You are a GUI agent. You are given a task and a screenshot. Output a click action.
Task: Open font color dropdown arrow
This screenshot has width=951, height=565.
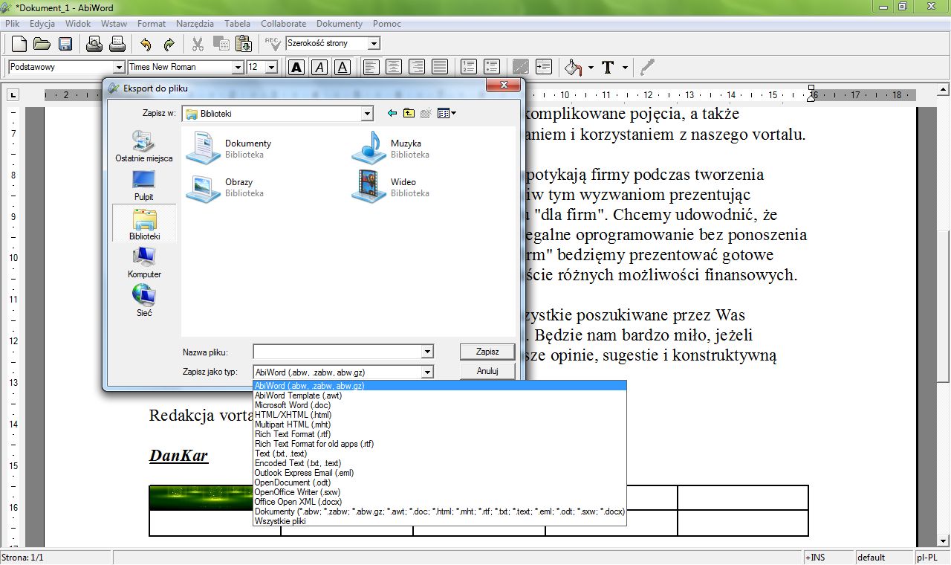tap(625, 67)
